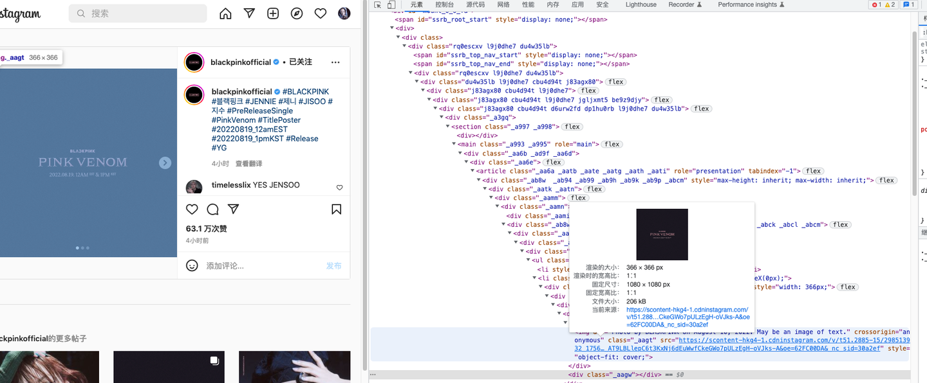
Task: Save the post with the bookmark icon
Action: click(336, 209)
